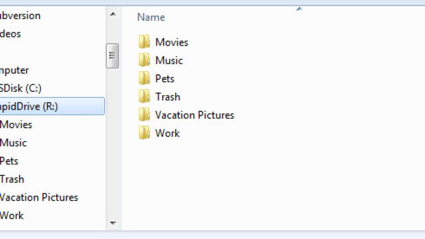Open the Pets folder icon
This screenshot has width=425, height=239.
point(144,78)
